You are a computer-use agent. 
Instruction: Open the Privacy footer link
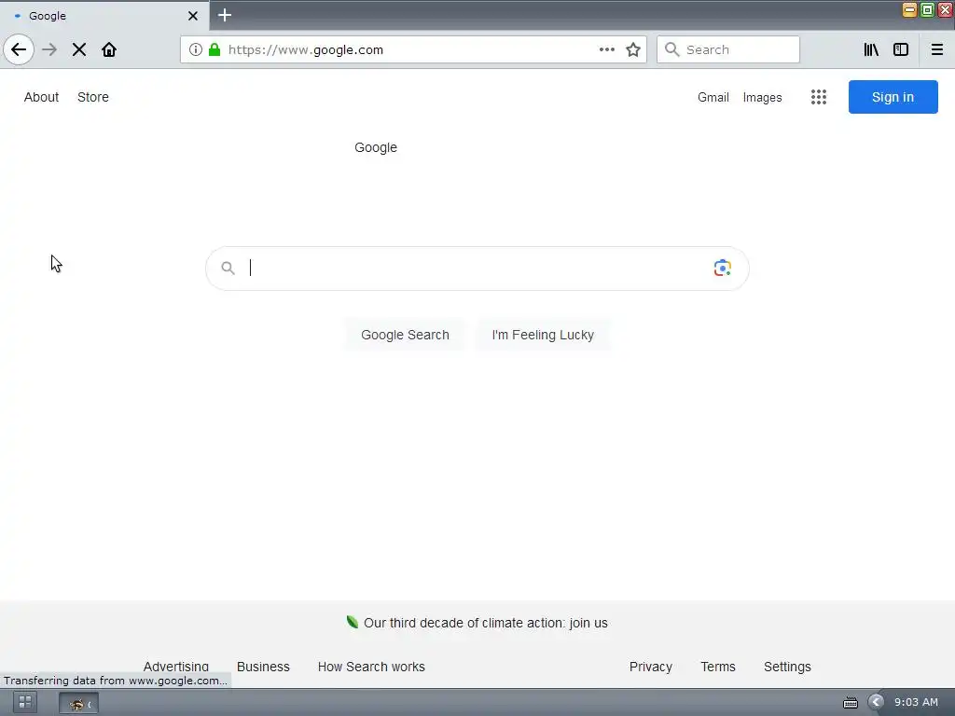650,667
